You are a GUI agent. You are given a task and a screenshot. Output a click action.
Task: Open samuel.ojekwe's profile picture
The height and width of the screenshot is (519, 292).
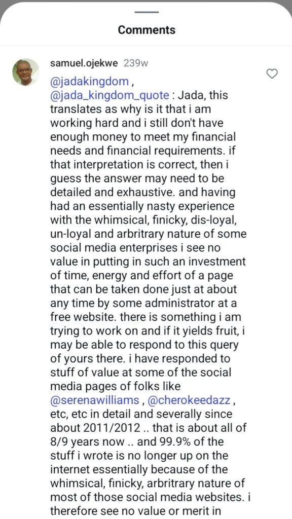(26, 72)
